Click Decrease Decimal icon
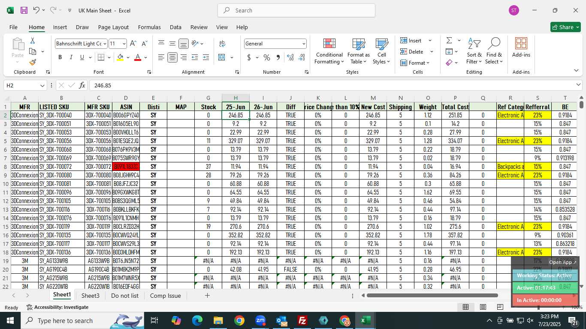This screenshot has width=586, height=329. [302, 57]
